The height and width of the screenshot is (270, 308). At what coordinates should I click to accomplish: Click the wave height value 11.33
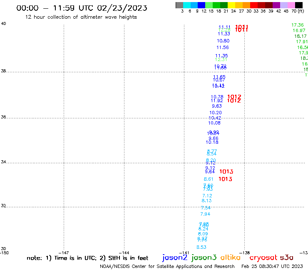coord(224,34)
